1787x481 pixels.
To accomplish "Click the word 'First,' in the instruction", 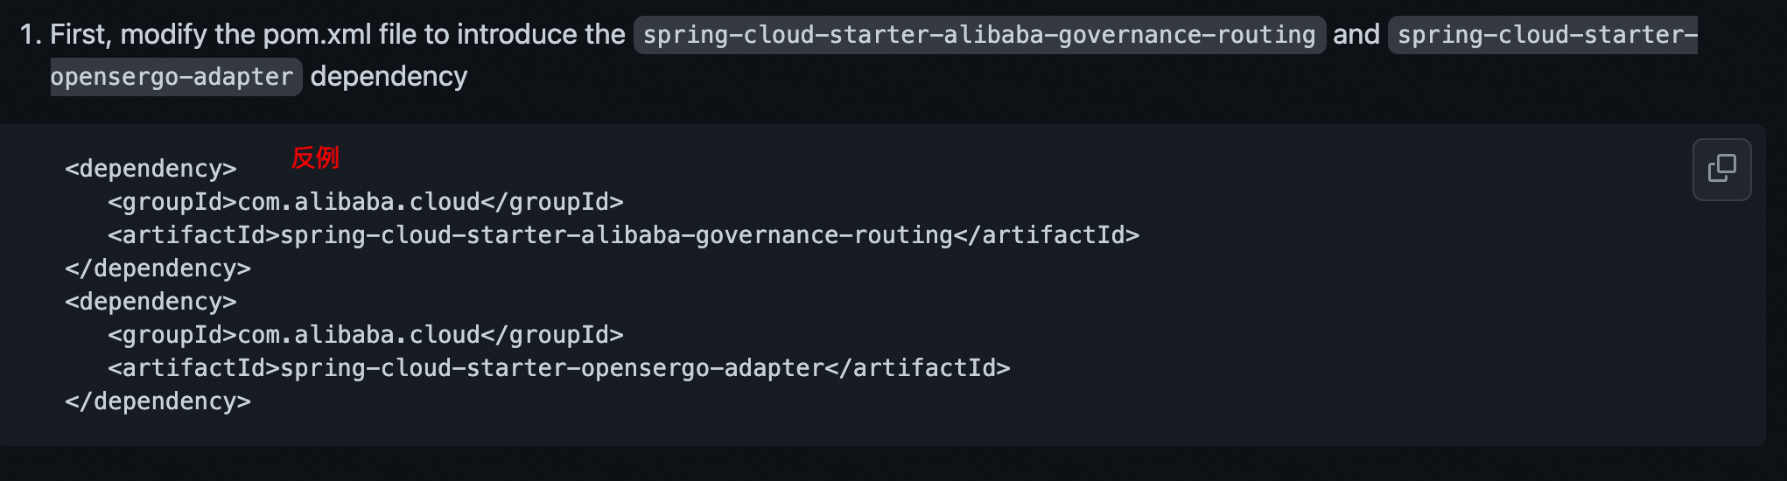I will [x=81, y=34].
